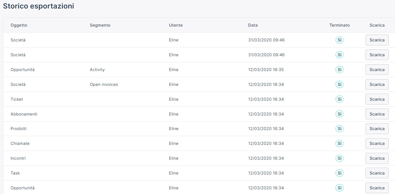Click the Sì status in Abbonamenti row

[339, 114]
